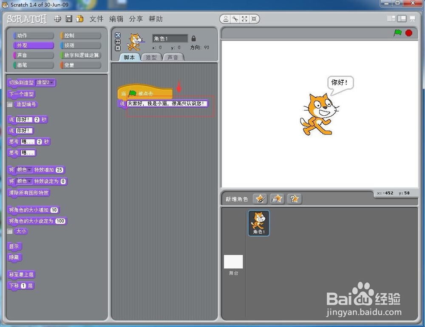
Task: Get a surprise sprite icon
Action: (295, 199)
